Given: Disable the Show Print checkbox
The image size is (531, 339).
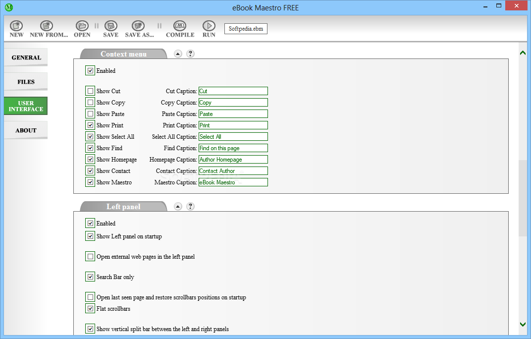Looking at the screenshot, I should coord(90,125).
